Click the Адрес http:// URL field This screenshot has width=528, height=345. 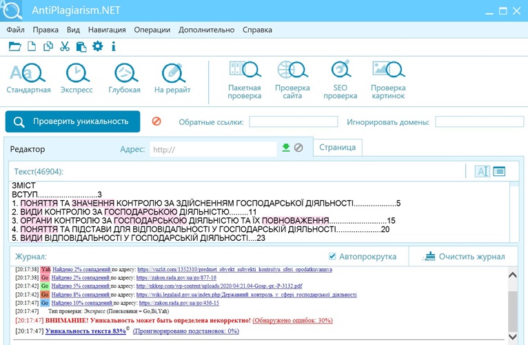point(213,149)
